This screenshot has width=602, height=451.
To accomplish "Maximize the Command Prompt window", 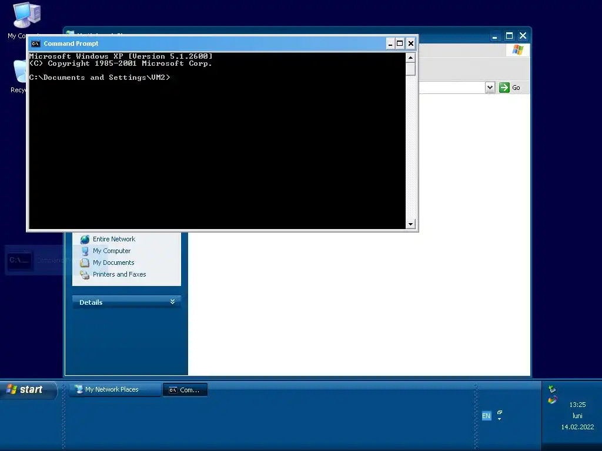I will click(400, 43).
